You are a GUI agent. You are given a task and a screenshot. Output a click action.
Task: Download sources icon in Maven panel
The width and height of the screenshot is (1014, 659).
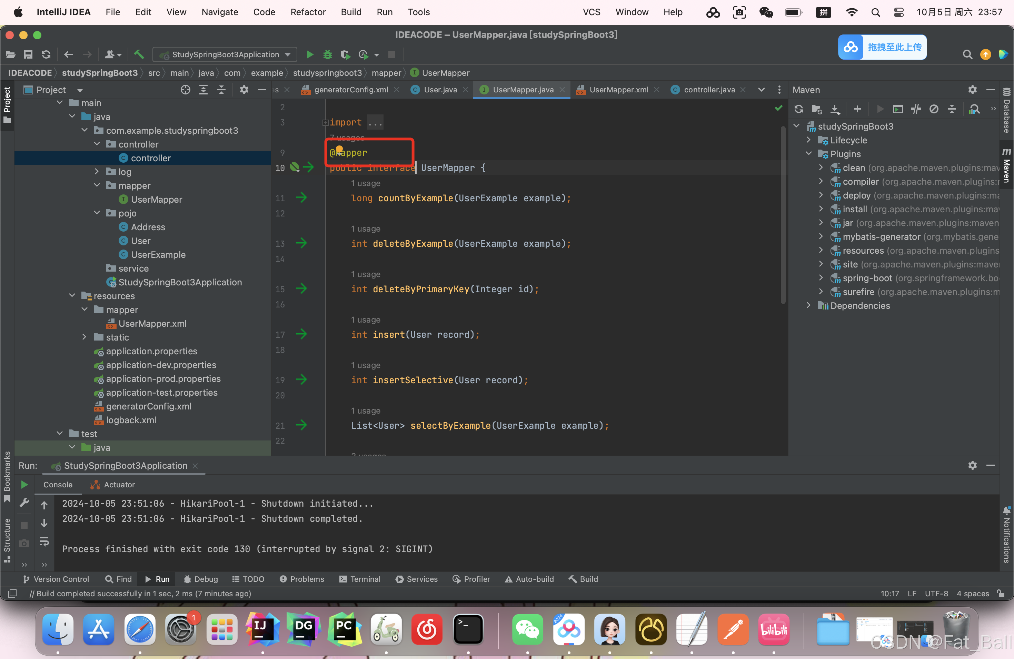835,109
